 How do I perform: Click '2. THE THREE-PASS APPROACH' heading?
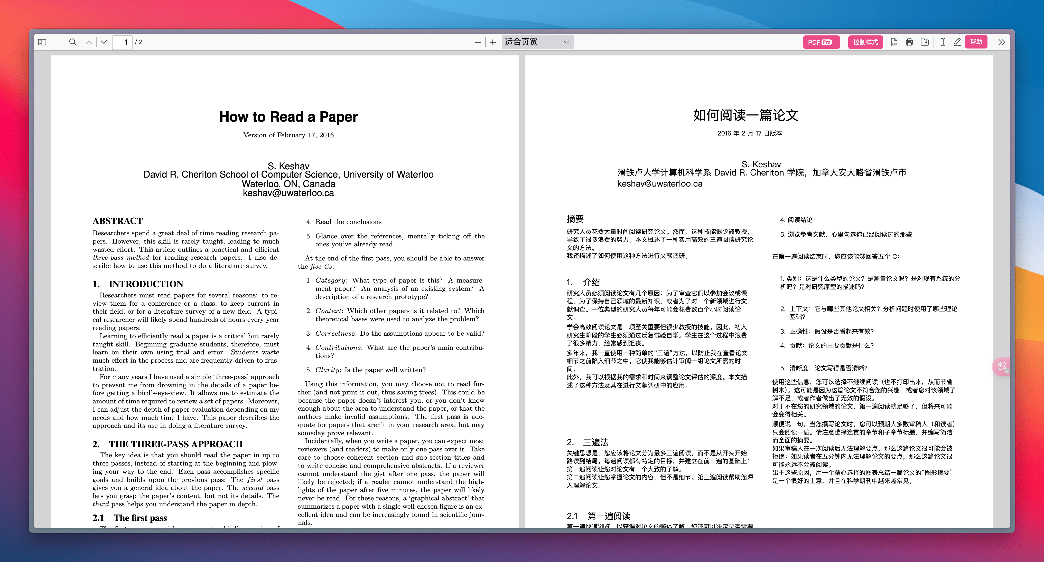(167, 444)
